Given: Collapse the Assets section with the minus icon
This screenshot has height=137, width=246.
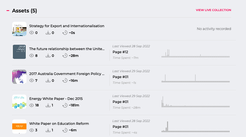Looking at the screenshot, I should [x=8, y=11].
